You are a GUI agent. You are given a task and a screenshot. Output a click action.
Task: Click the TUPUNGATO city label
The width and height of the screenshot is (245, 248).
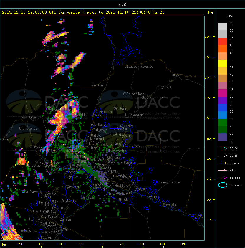click(48, 205)
